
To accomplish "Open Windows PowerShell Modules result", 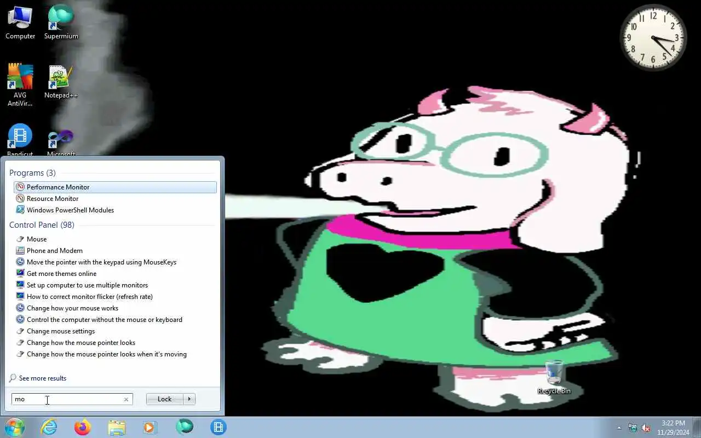I will pos(115,210).
